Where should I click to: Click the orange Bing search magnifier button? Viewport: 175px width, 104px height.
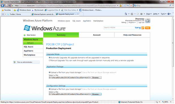[143, 28]
